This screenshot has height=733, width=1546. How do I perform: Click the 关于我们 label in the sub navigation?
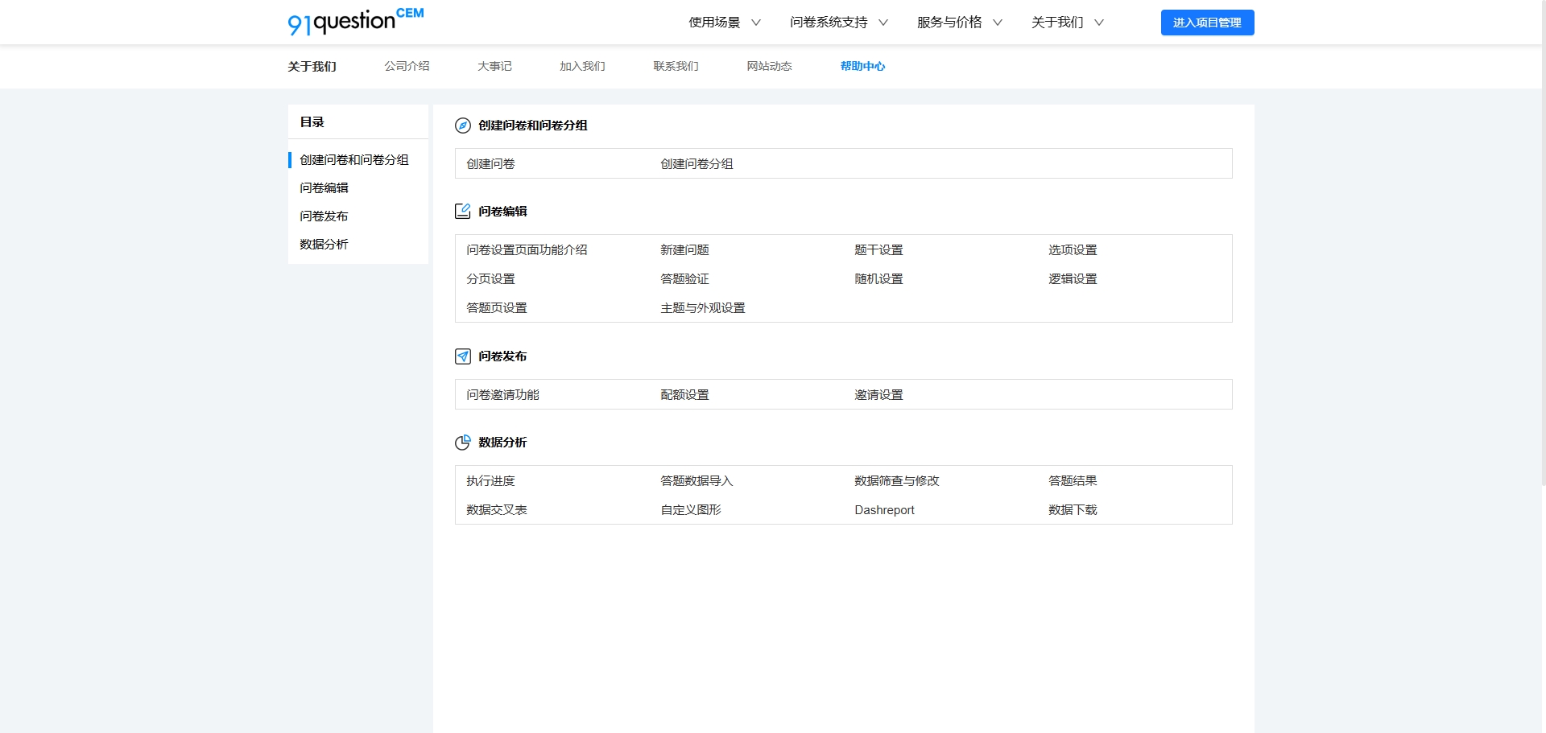(x=312, y=66)
